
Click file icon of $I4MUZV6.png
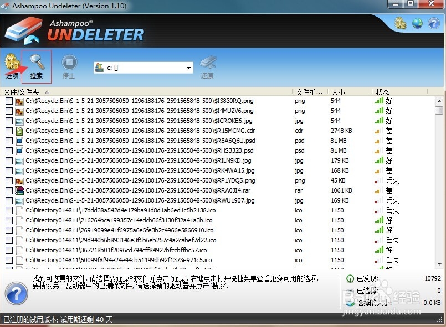[19, 111]
